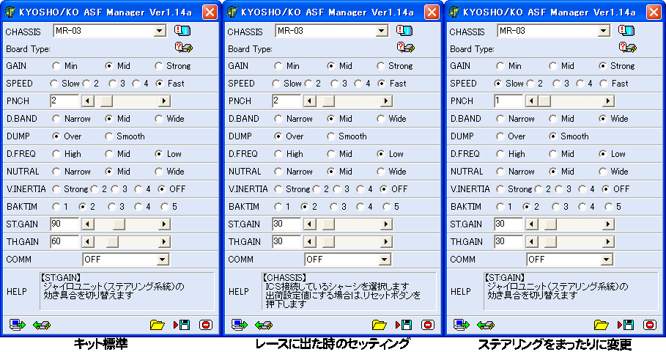Set BAKTIM to 5 in the middle window

click(387, 207)
